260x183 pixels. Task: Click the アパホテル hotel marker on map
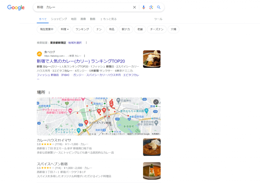tap(70, 110)
